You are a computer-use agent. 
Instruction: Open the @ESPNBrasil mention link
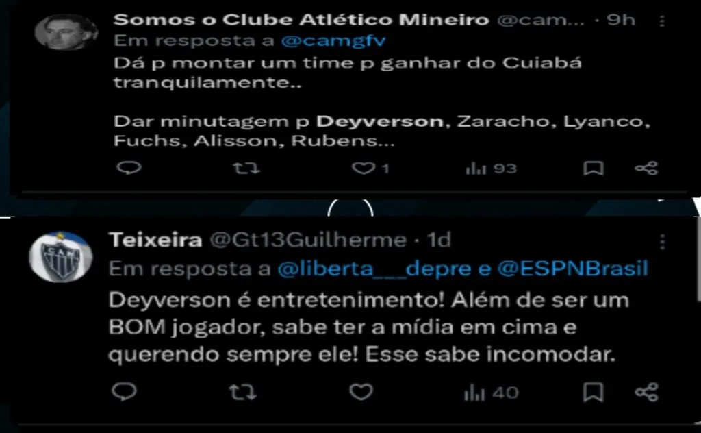[x=573, y=269]
